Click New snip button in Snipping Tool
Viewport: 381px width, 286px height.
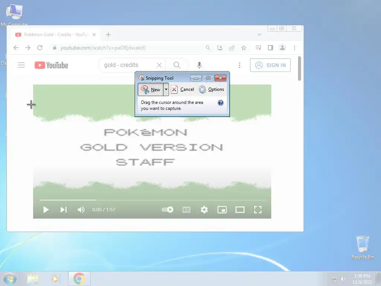(150, 89)
